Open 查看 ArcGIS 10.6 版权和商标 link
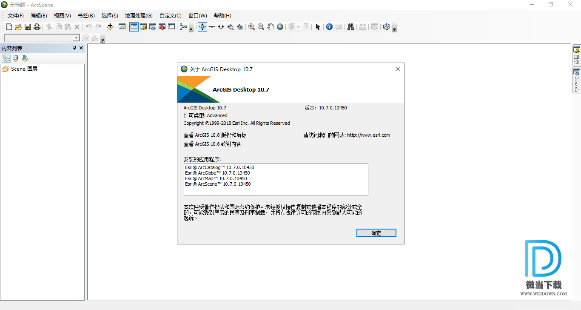 (x=215, y=135)
